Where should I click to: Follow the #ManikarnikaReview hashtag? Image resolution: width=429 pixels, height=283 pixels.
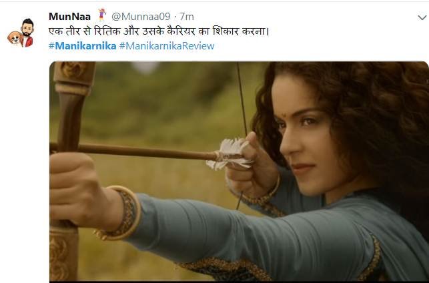167,45
